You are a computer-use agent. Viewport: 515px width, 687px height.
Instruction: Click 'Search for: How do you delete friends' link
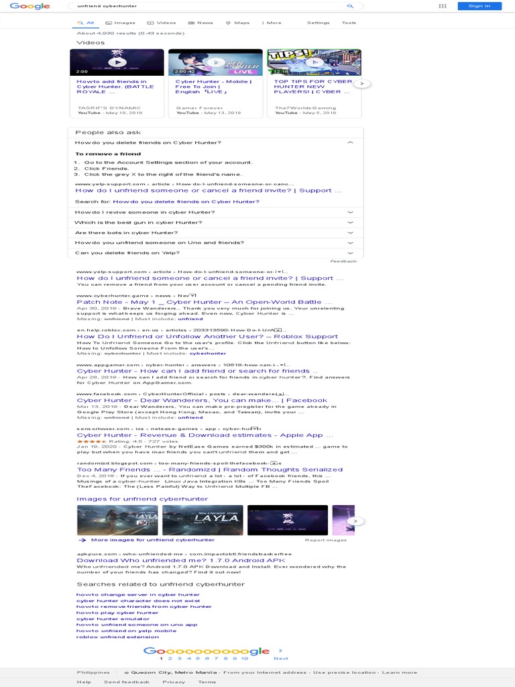pyautogui.click(x=186, y=201)
